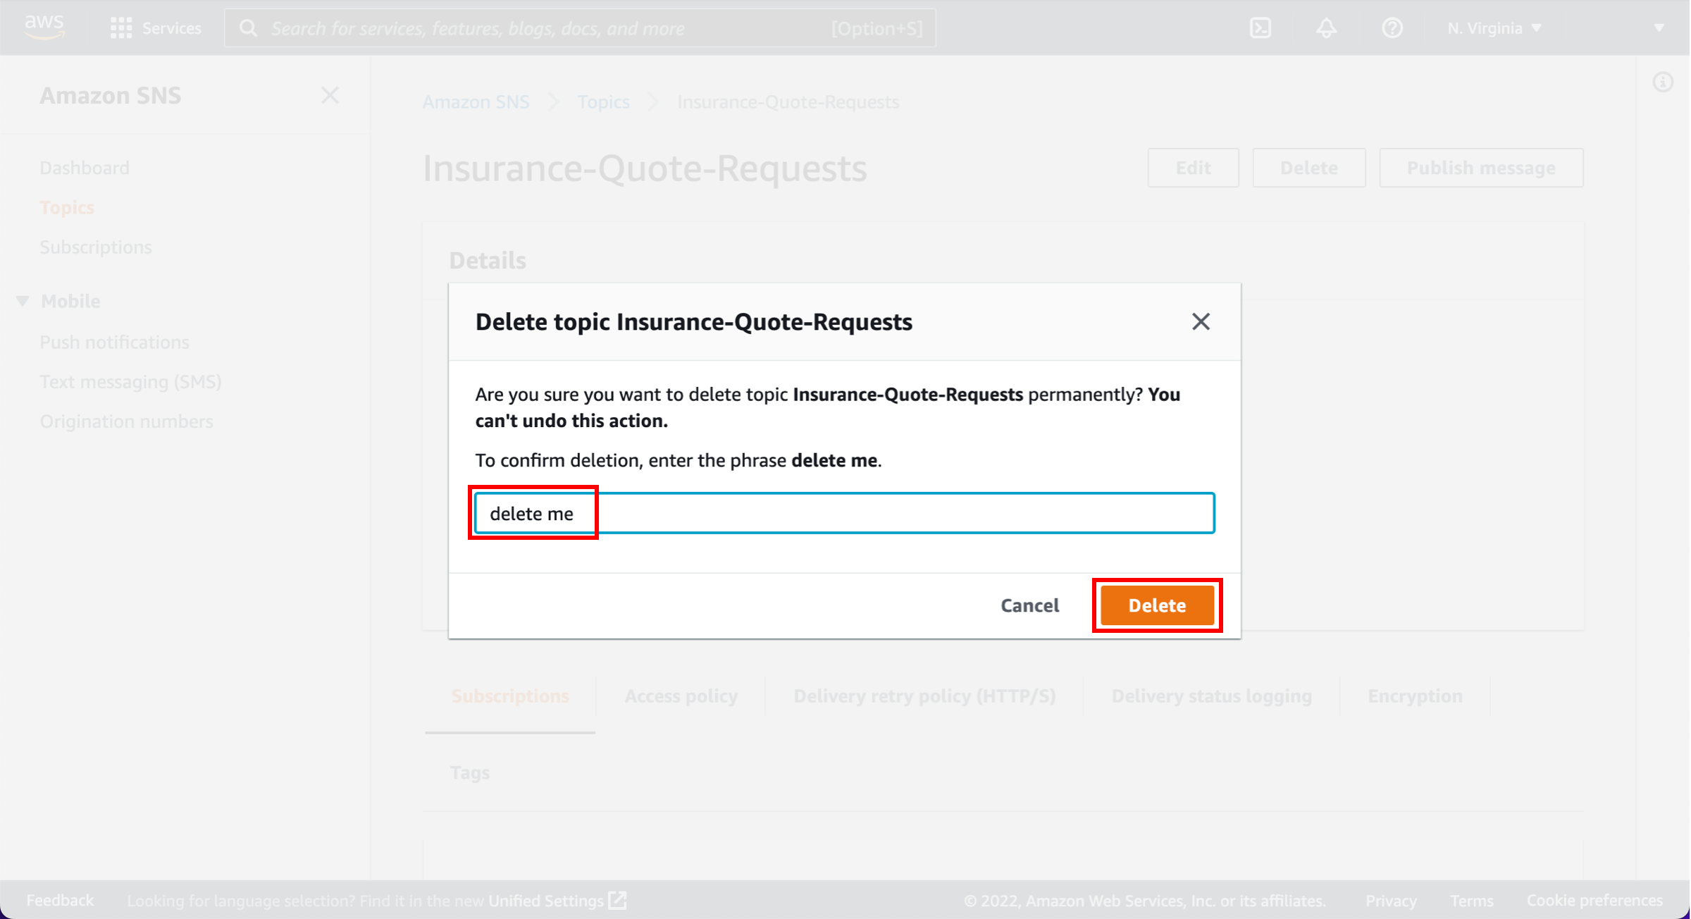Confirm with the orange Delete button
The width and height of the screenshot is (1691, 919).
pos(1158,605)
